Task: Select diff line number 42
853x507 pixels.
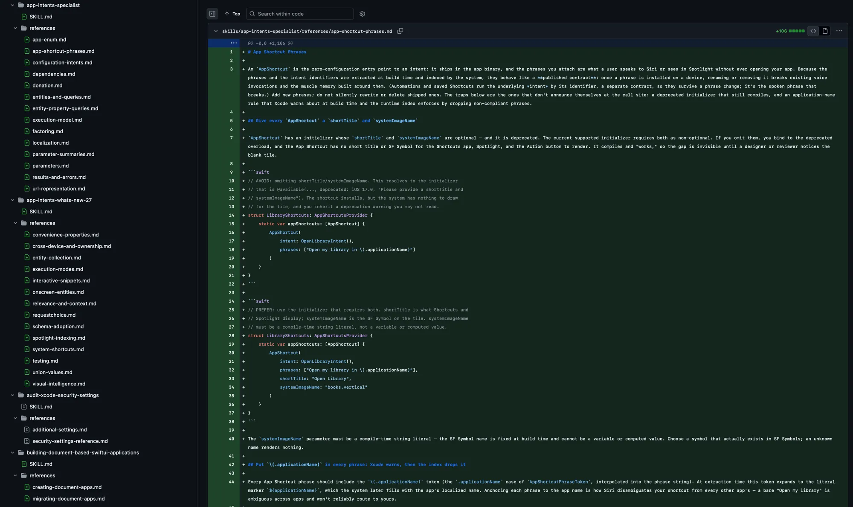Action: (231, 465)
